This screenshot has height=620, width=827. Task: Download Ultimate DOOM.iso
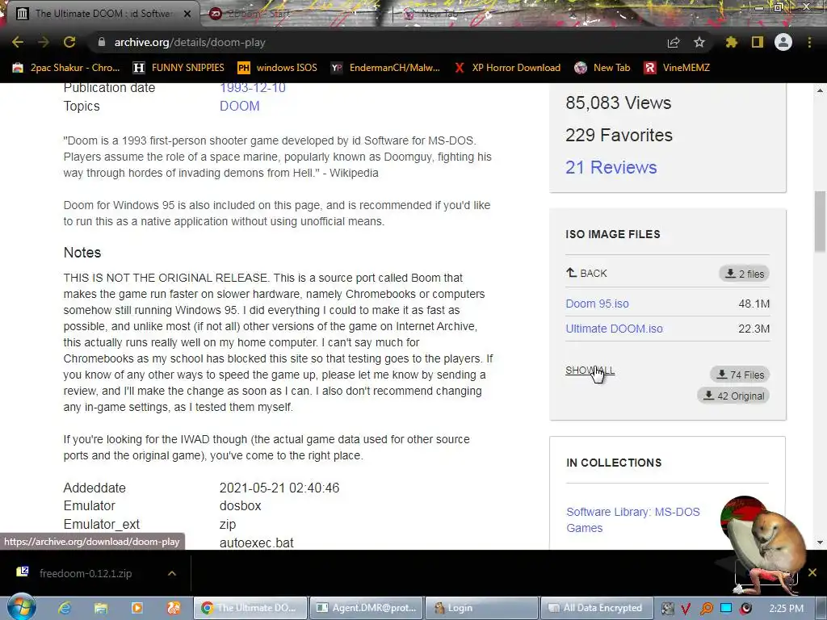coord(614,329)
